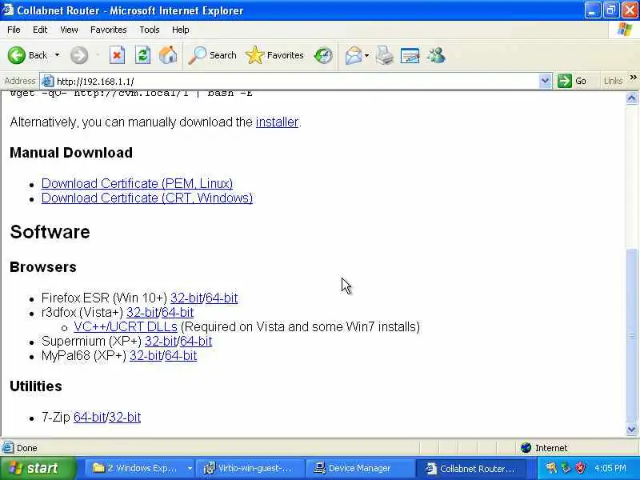Download 7-Zip 64-bit
The height and width of the screenshot is (480, 640).
tap(90, 417)
